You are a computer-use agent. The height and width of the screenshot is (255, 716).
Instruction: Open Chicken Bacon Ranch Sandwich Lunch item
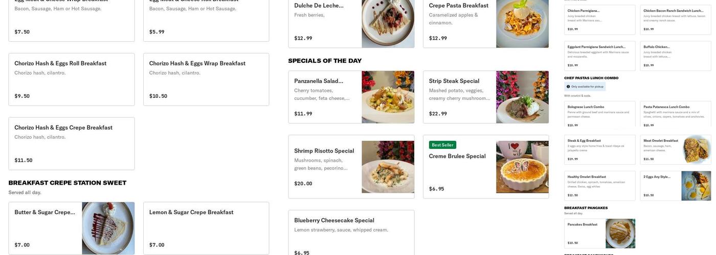[675, 19]
